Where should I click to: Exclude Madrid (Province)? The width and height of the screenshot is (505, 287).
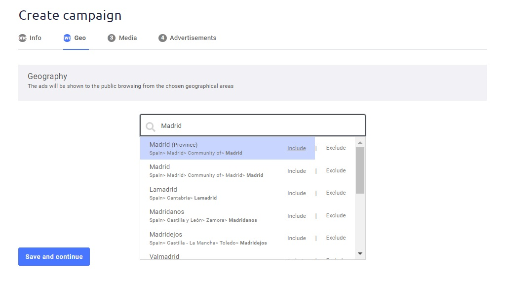pos(336,148)
